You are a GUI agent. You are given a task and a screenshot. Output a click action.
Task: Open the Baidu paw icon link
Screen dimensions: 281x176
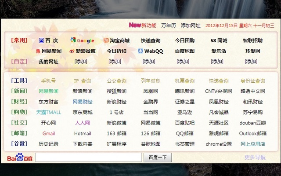tap(41, 40)
